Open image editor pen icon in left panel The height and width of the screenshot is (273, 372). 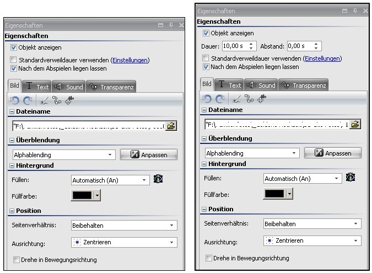point(44,101)
